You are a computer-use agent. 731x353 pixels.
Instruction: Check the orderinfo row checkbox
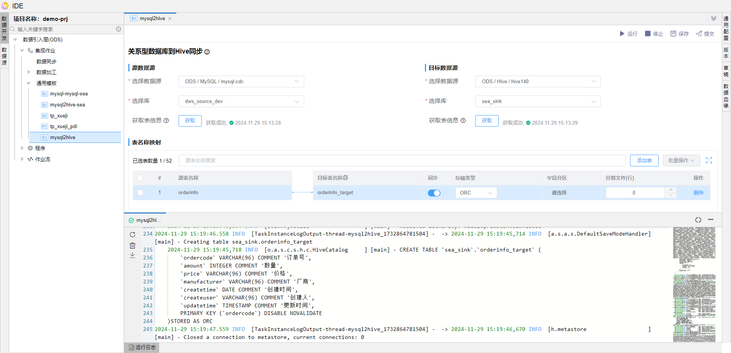(140, 193)
